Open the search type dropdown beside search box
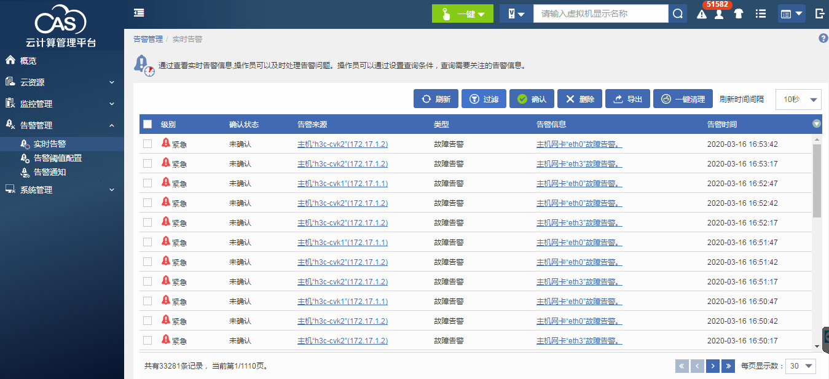This screenshot has height=379, width=829. click(x=516, y=14)
